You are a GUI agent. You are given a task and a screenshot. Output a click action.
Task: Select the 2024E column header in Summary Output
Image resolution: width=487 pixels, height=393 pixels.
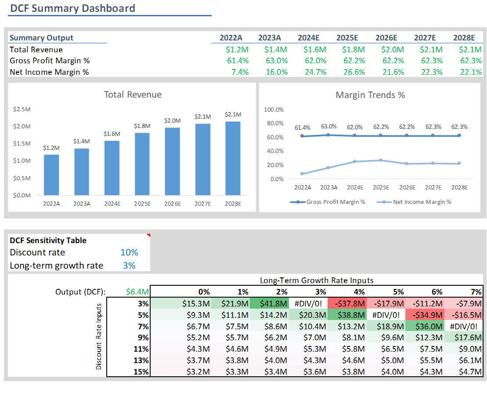(308, 38)
